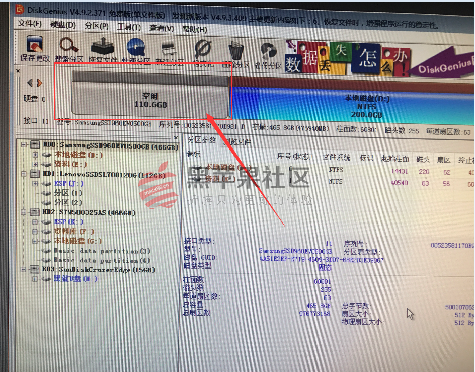
Task: Go to next disk with right arrow
Action: [x=39, y=83]
